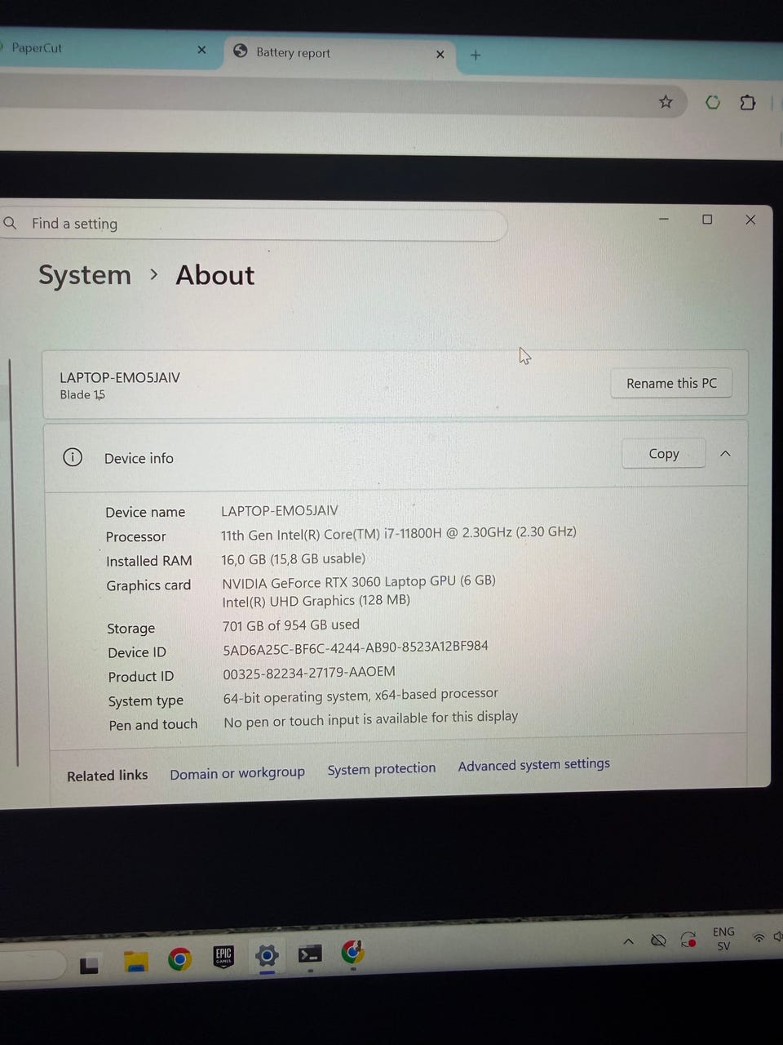Click the Settings gear taskbar icon
The height and width of the screenshot is (1045, 783).
point(267,955)
